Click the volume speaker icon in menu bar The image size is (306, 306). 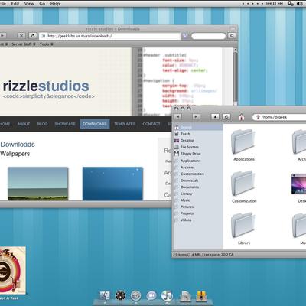pyautogui.click(x=300, y=4)
